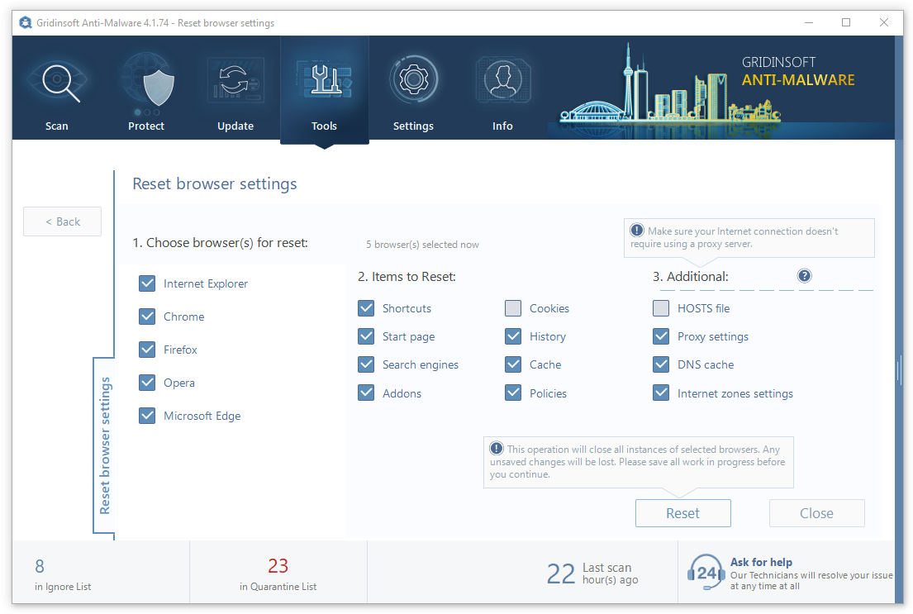Image resolution: width=913 pixels, height=614 pixels.
Task: Click the 24-hour support headset icon
Action: click(706, 573)
